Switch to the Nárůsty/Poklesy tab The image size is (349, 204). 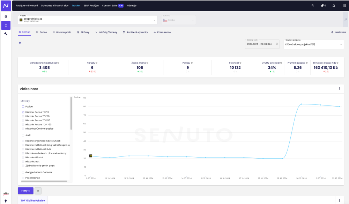coord(106,32)
